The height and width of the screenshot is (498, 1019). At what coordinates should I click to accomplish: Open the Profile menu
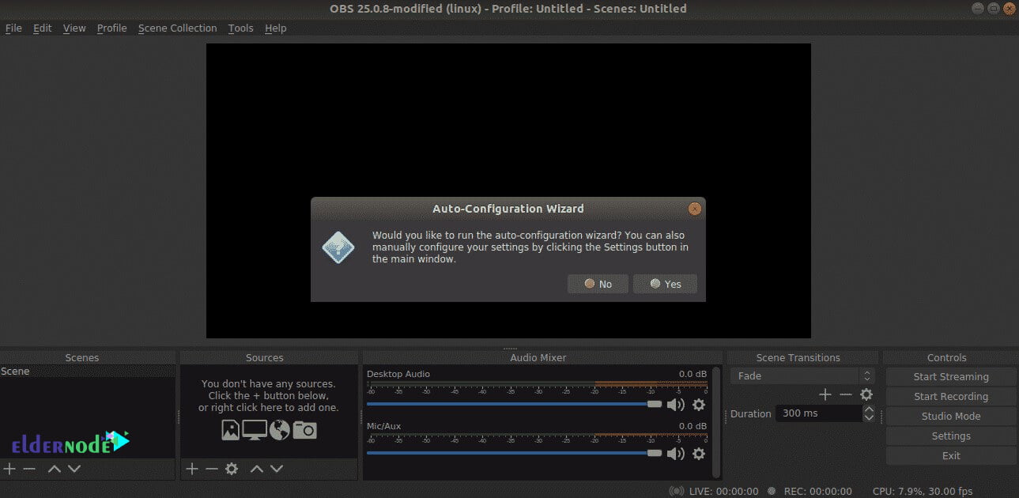[x=111, y=28]
